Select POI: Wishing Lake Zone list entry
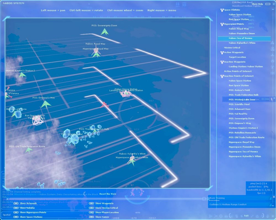 [x=242, y=100]
